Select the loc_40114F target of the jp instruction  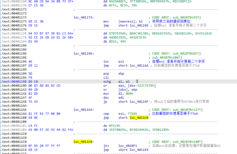(139, 102)
